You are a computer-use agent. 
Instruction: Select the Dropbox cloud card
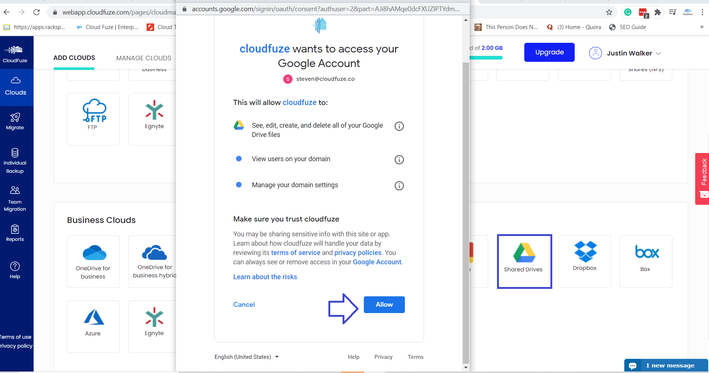pos(584,261)
